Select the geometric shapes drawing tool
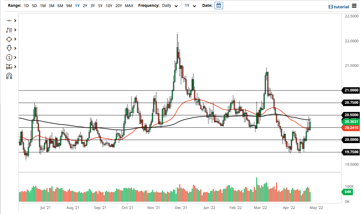The image size is (361, 214). [10, 39]
